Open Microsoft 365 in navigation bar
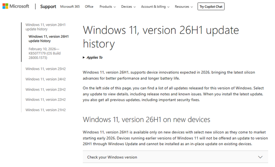275x167 pixels. (x=70, y=6)
